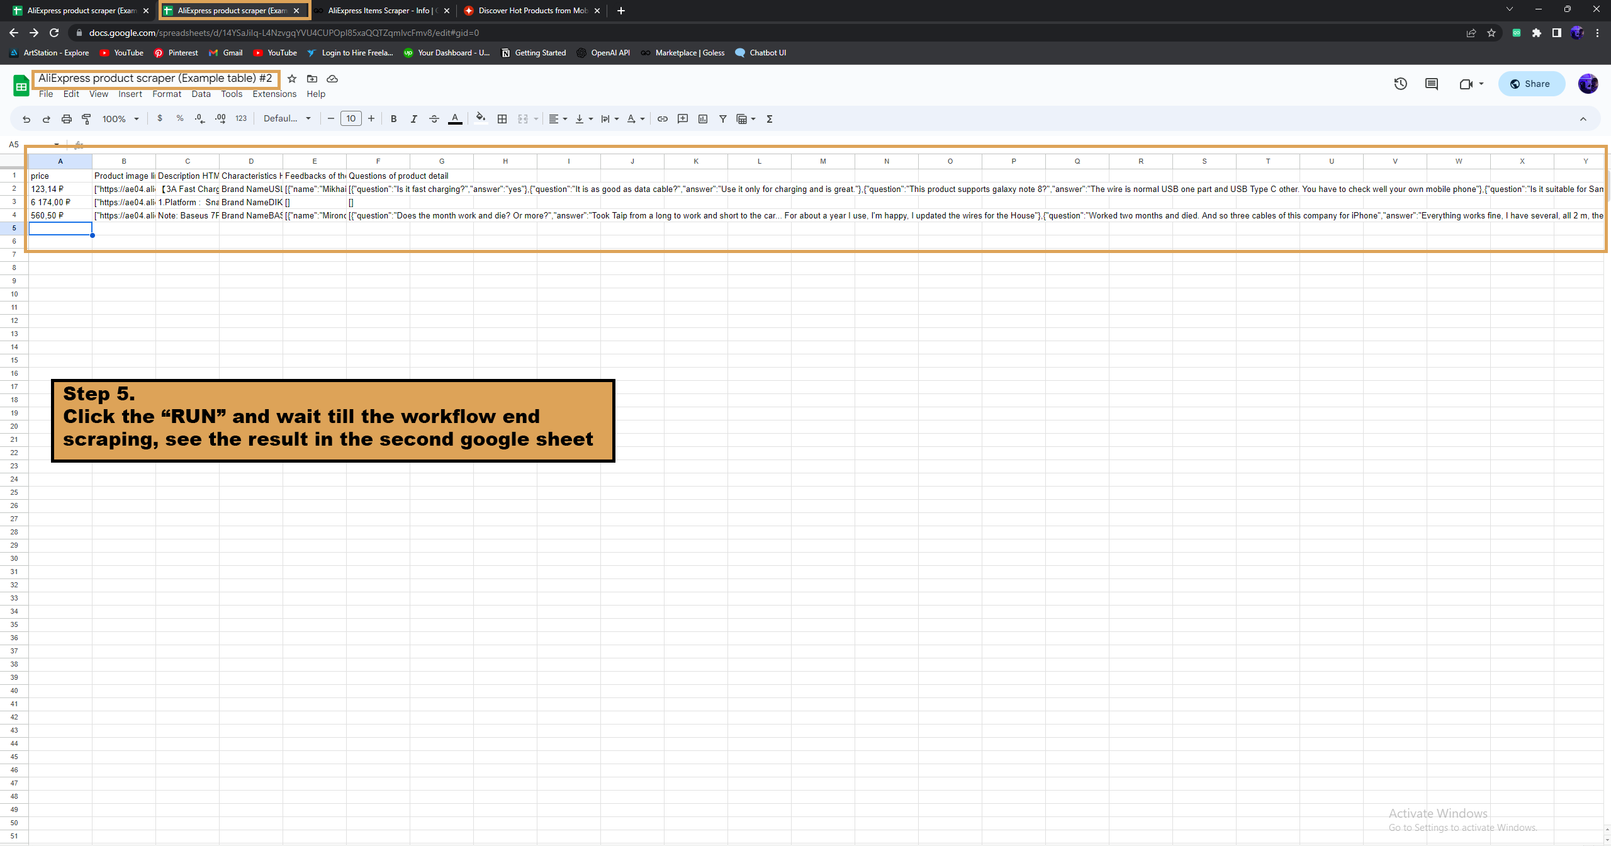Select column F header
Image resolution: width=1611 pixels, height=846 pixels.
tap(378, 161)
